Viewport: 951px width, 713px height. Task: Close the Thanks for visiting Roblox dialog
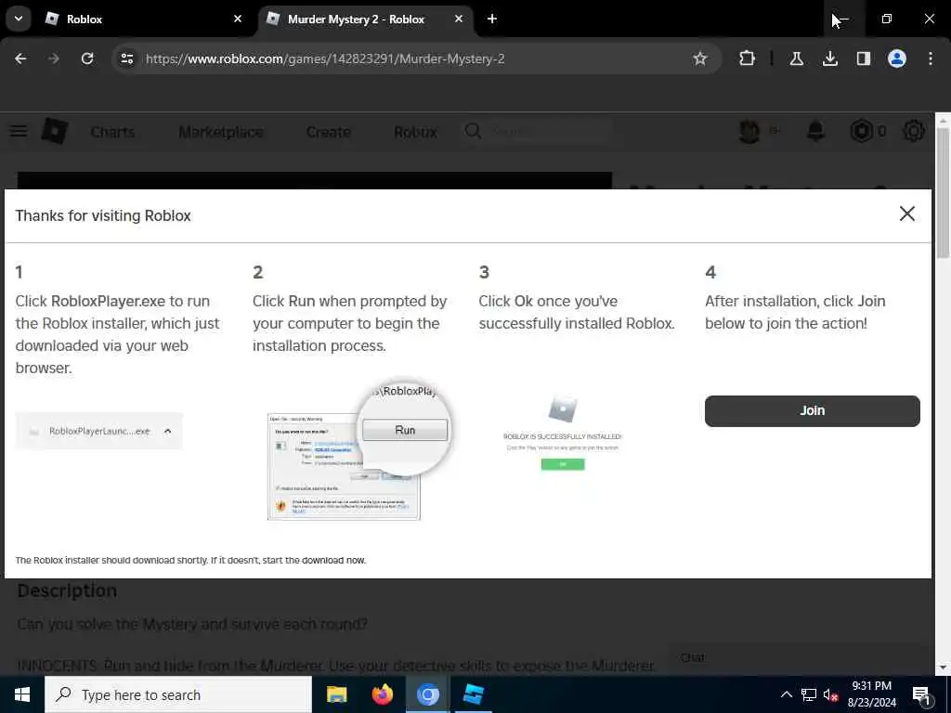(906, 214)
